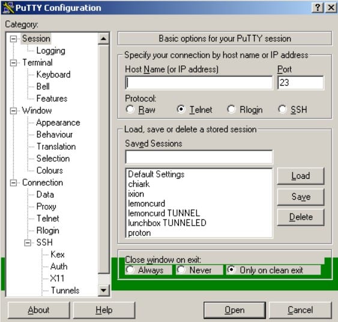Set close window on exit to Never
Image resolution: width=338 pixels, height=322 pixels.
tap(181, 270)
